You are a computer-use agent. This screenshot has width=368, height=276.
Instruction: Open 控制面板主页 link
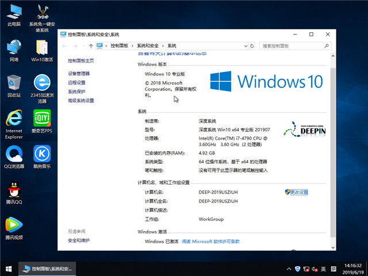pos(81,61)
